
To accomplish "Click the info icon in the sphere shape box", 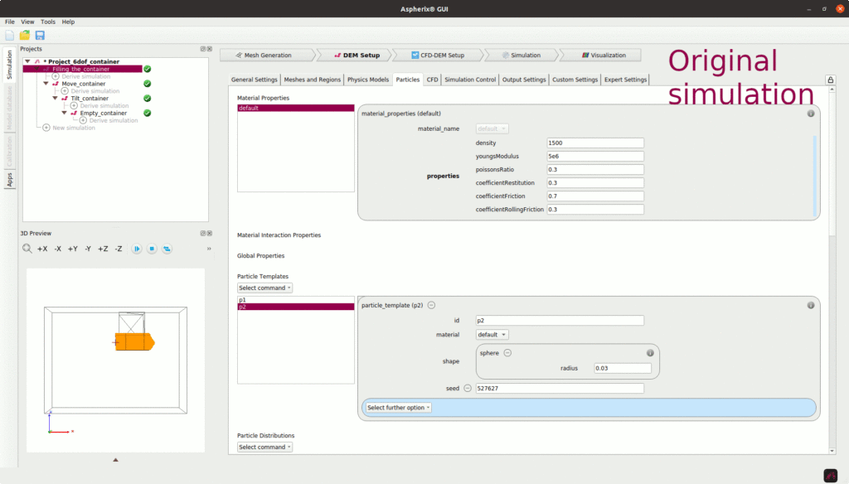I will [650, 352].
